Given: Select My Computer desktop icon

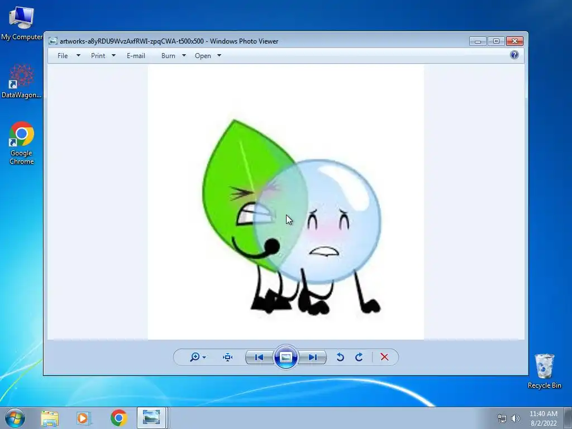Looking at the screenshot, I should [22, 23].
